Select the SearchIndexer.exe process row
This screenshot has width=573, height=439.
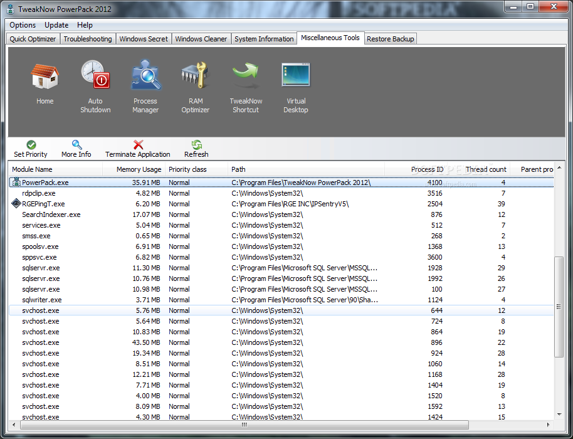[281, 214]
